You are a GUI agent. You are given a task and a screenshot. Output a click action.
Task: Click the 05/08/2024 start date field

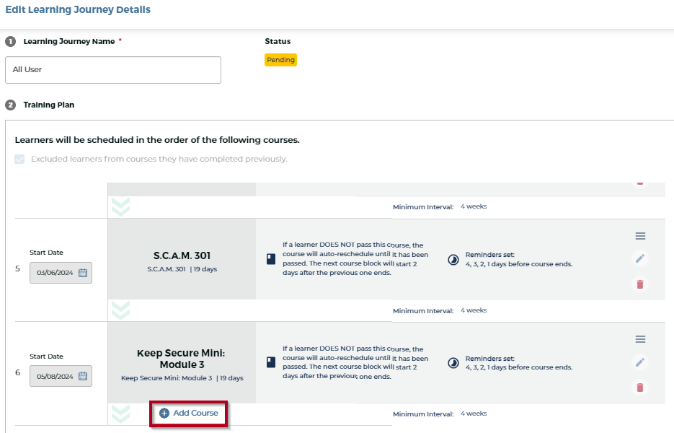61,376
